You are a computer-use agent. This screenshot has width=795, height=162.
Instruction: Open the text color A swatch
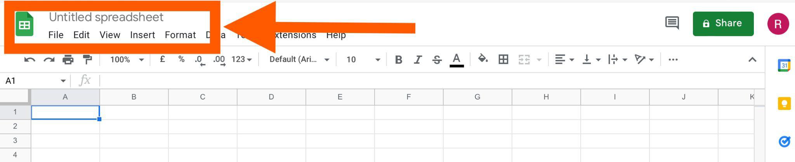coord(457,60)
